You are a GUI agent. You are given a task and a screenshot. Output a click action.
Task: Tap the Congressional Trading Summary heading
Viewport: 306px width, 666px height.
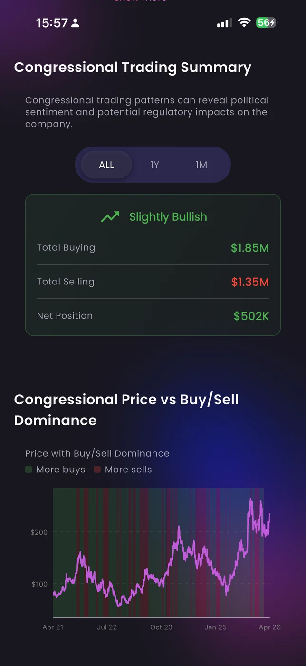tap(133, 68)
